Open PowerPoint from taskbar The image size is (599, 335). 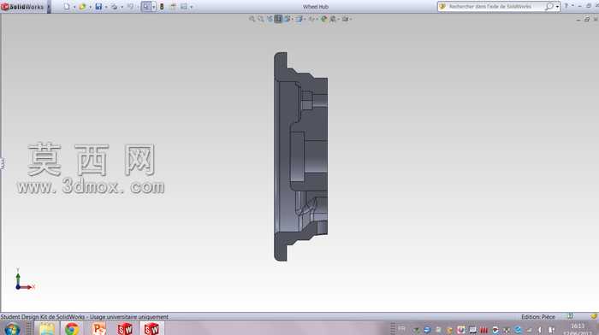tap(99, 329)
